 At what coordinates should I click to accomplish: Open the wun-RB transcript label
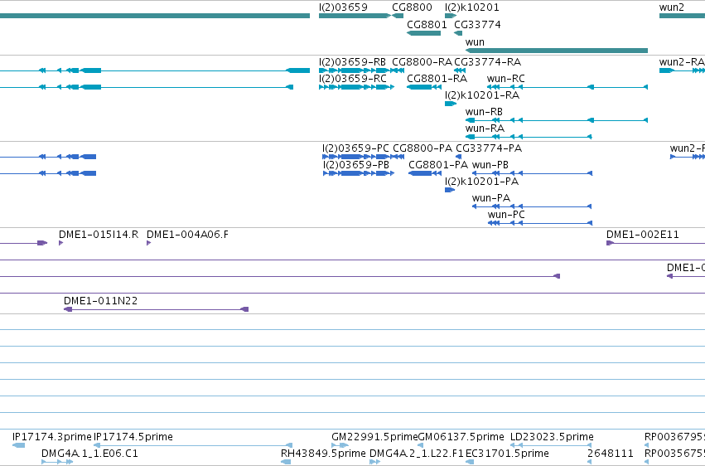tap(484, 112)
